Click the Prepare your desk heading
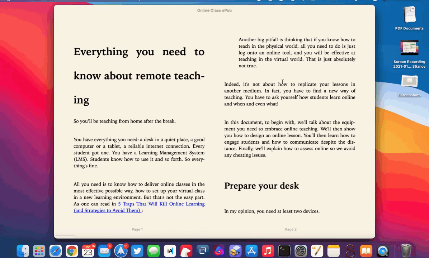The image size is (429, 258). 261,186
